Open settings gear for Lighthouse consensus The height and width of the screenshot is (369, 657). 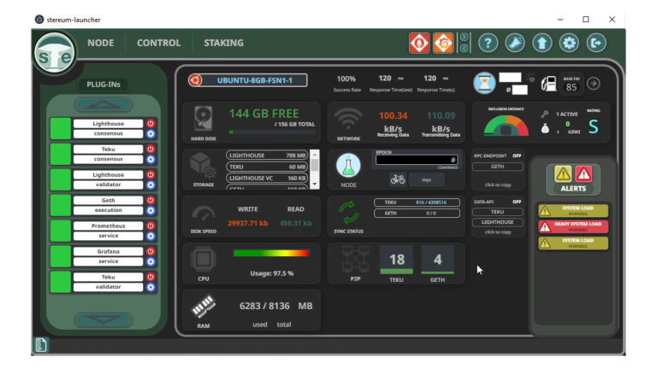pyautogui.click(x=151, y=134)
